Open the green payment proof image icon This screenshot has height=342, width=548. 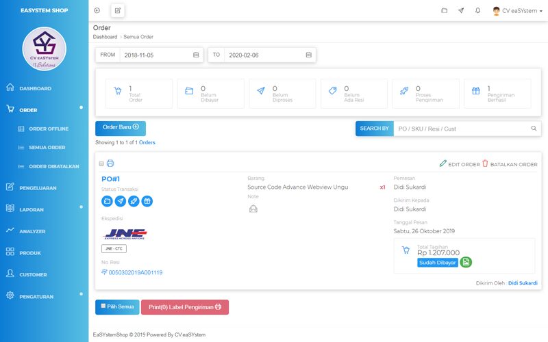[466, 262]
